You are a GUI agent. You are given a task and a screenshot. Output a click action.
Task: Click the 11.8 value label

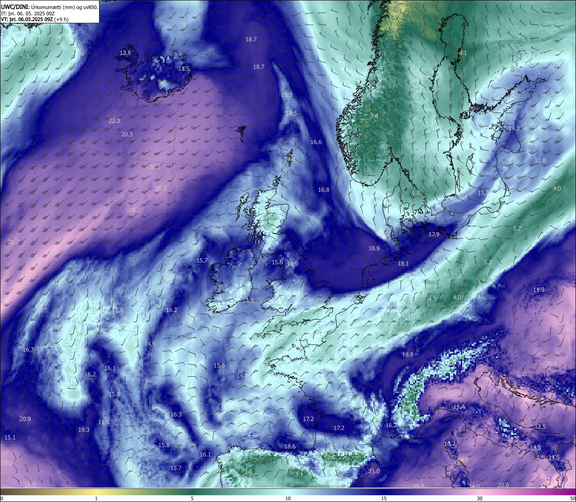click(x=103, y=422)
